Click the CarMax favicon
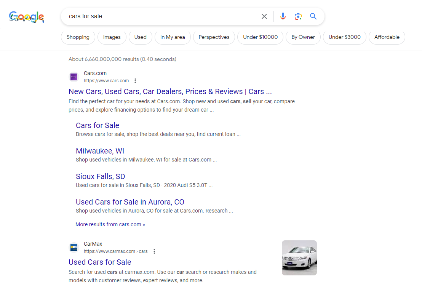422x291 pixels. 74,248
